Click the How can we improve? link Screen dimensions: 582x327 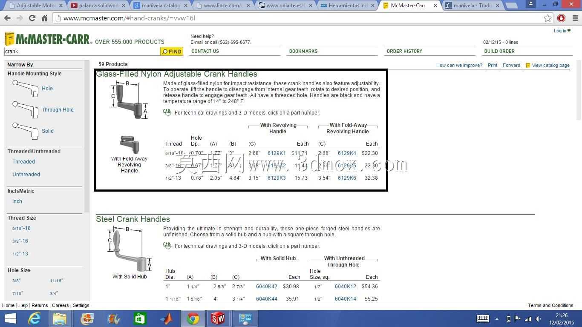(459, 65)
